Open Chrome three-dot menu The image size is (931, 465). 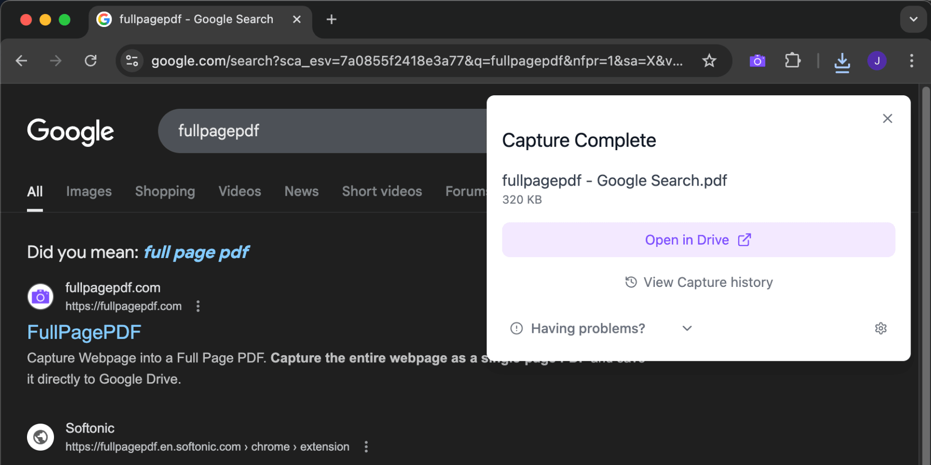911,60
